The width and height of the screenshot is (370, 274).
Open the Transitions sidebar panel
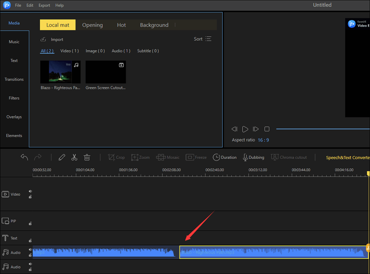pos(14,79)
